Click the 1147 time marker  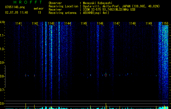click(x=116, y=23)
